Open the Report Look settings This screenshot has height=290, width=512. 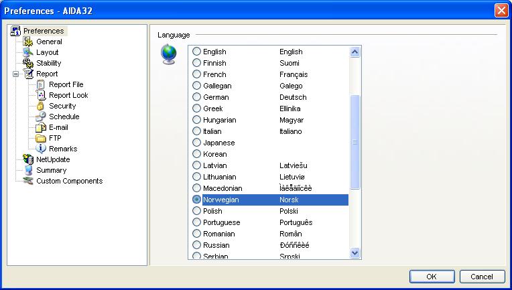point(68,95)
